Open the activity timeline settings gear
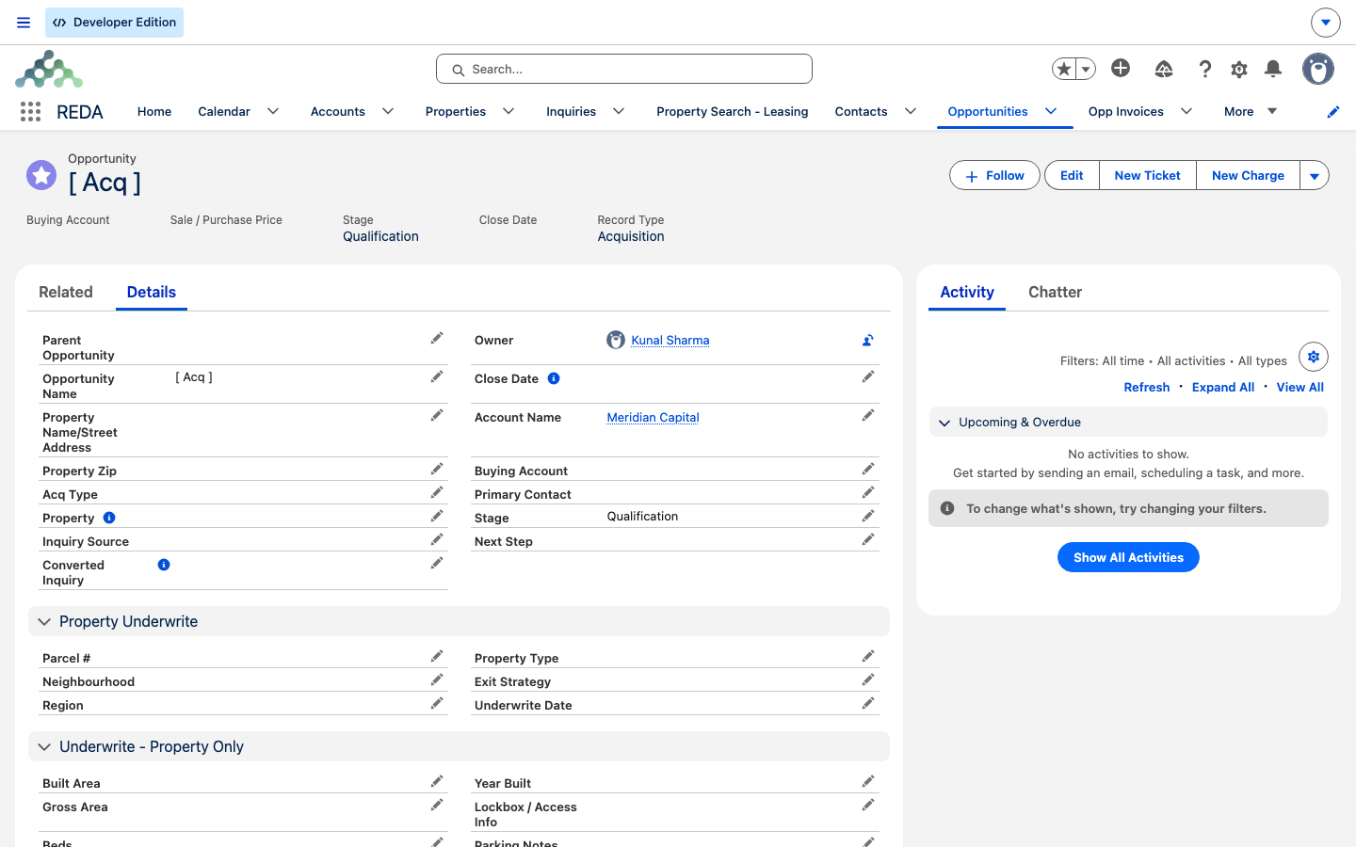This screenshot has width=1356, height=847. click(x=1314, y=357)
